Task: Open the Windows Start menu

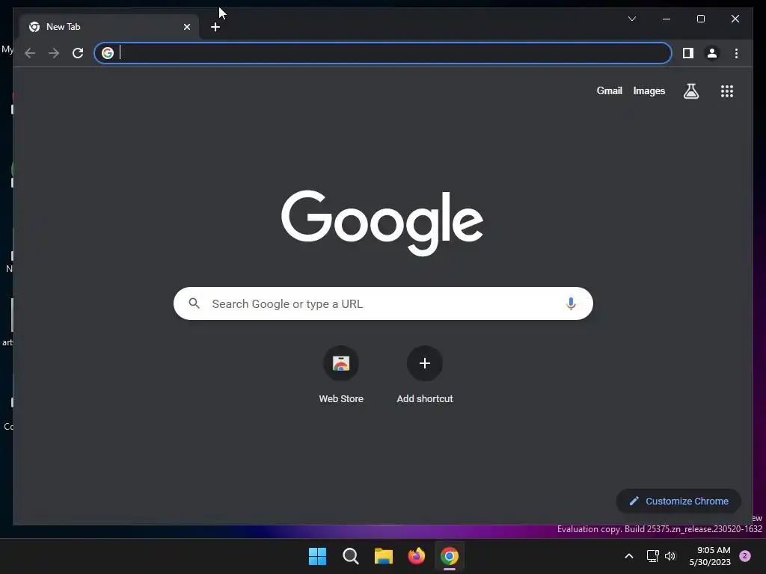Action: click(317, 556)
